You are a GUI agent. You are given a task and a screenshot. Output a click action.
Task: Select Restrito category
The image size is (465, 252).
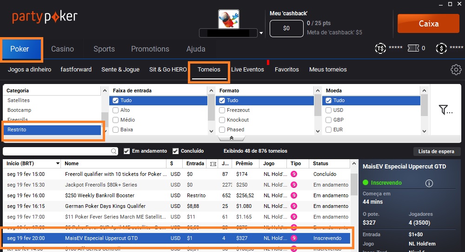(x=52, y=129)
